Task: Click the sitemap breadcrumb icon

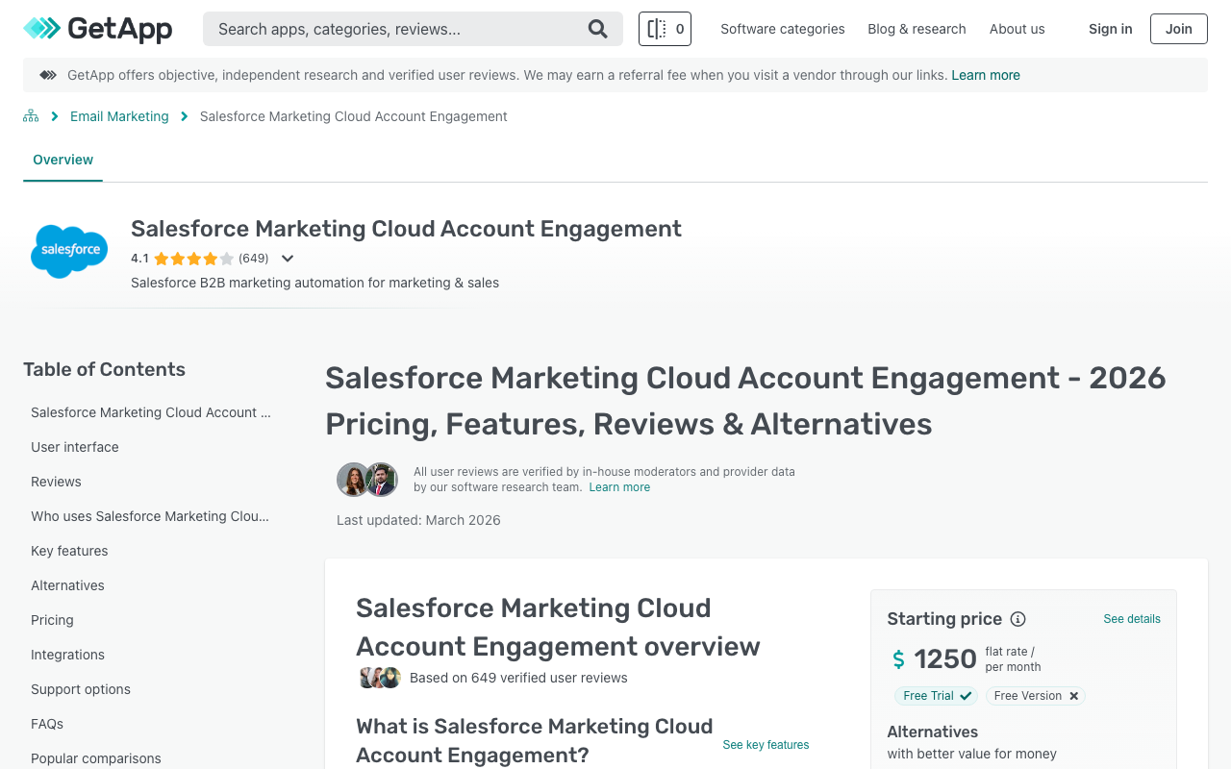Action: point(31,116)
